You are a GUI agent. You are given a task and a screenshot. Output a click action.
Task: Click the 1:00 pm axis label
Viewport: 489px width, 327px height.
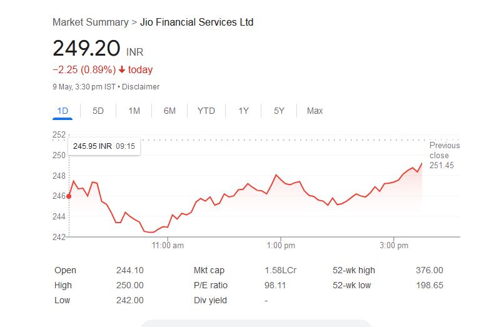click(x=281, y=246)
